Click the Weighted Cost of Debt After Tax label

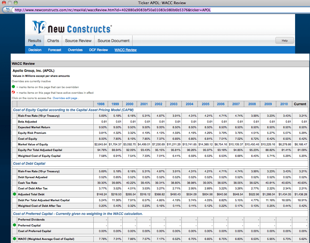coord(39,206)
